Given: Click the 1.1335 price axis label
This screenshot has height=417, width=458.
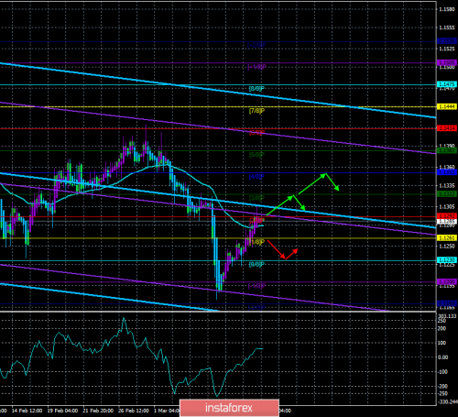Looking at the screenshot, I should coord(447,185).
